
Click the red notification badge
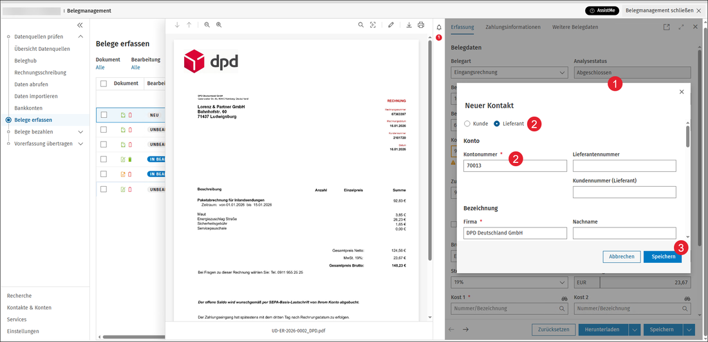tap(439, 37)
